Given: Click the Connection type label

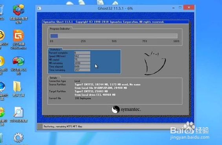Looking at the screenshot, I should (x=57, y=81).
